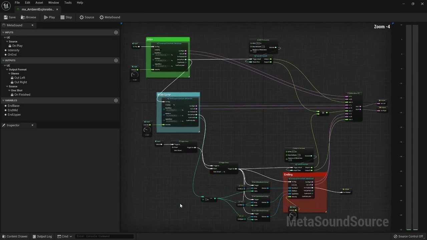Open the Content Drawer
This screenshot has width=427, height=240.
15,236
